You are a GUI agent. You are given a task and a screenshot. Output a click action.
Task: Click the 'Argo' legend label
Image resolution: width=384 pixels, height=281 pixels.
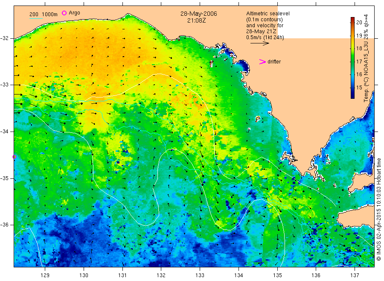[x=74, y=13]
